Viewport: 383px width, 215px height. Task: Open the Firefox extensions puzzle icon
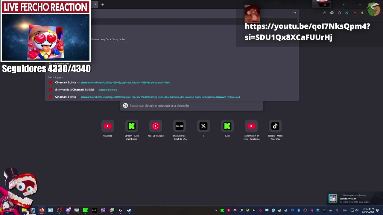[x=339, y=13]
